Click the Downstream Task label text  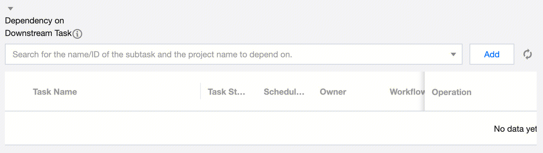click(38, 33)
